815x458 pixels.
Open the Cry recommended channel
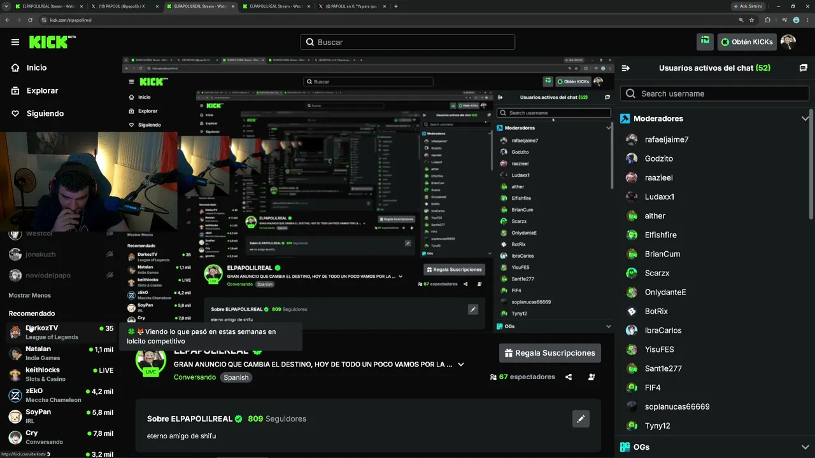coord(61,437)
